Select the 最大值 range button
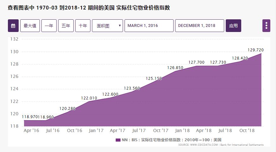Screen dimensions: 276x152 (x=30, y=26)
